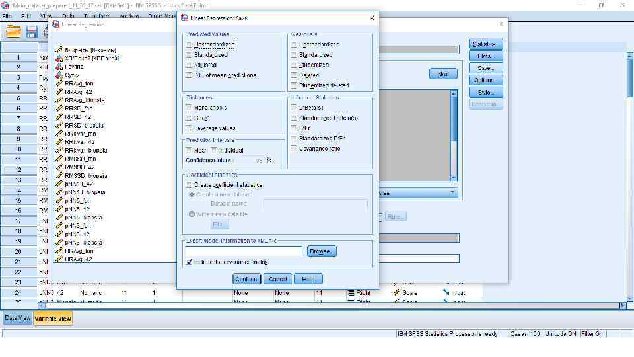Open Statistics... in Linear Regression window

tap(485, 44)
